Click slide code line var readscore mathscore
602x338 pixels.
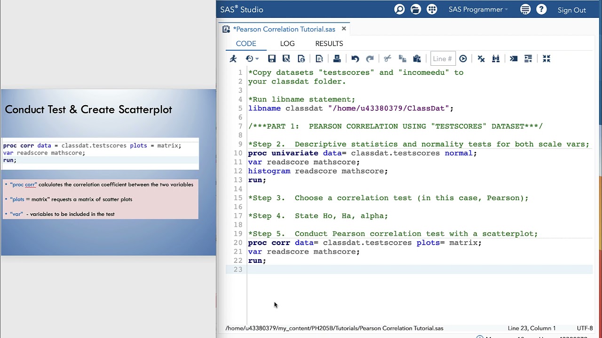[44, 153]
